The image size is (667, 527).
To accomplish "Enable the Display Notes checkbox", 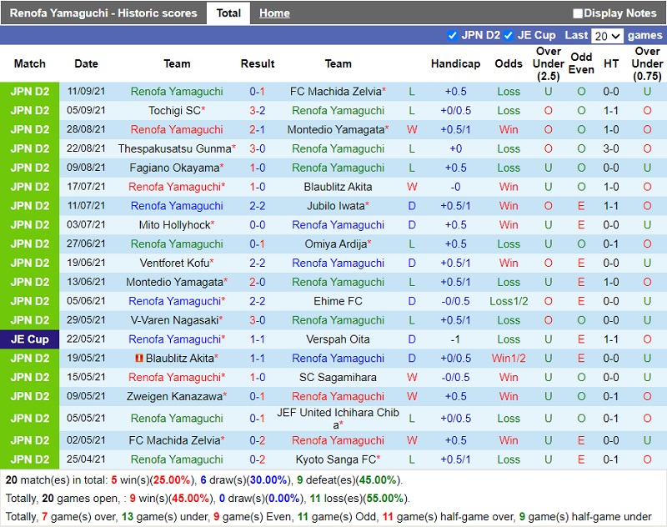I will [578, 13].
